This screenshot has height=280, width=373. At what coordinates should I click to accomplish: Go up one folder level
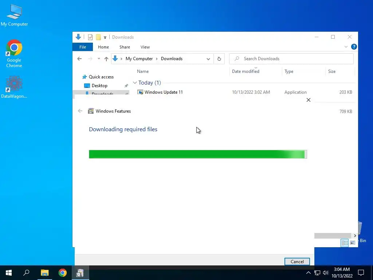click(106, 59)
